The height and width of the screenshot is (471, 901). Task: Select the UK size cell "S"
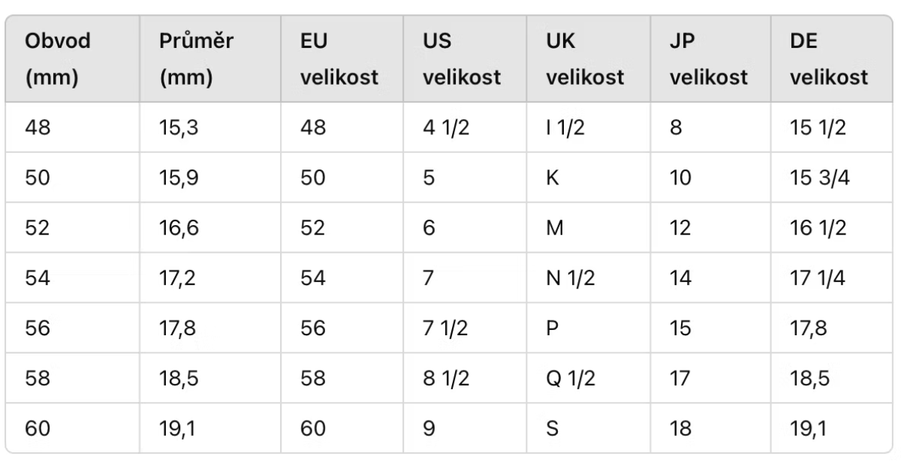point(553,429)
